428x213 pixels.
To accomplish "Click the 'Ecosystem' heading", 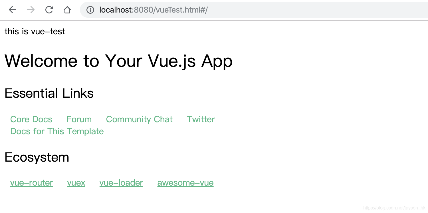I will tap(37, 157).
